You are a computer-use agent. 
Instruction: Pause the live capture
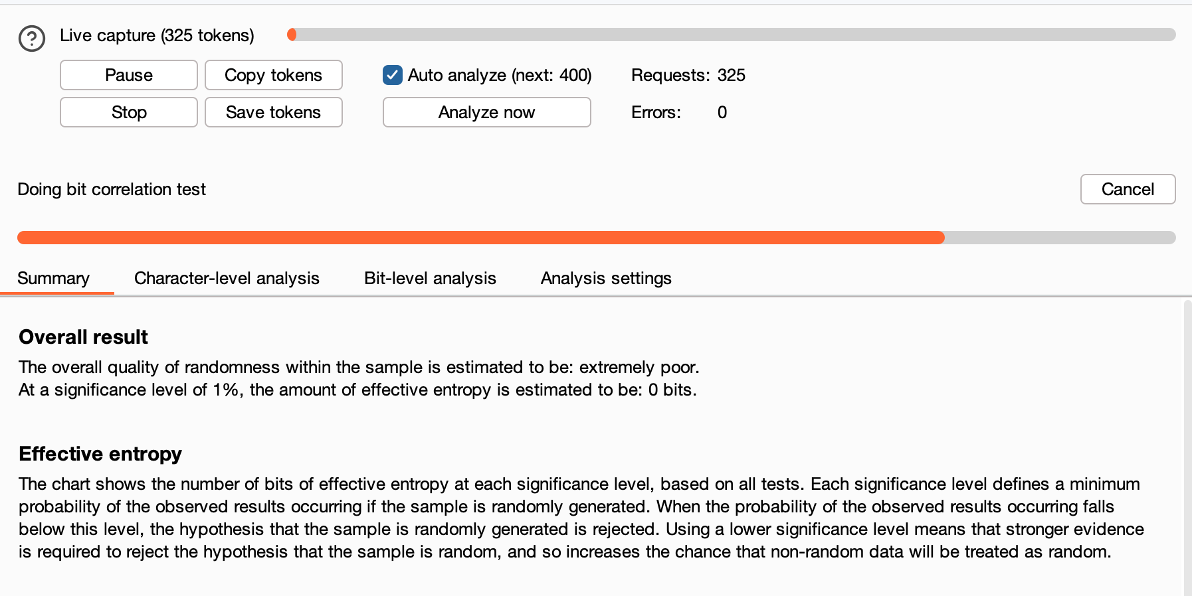click(129, 75)
